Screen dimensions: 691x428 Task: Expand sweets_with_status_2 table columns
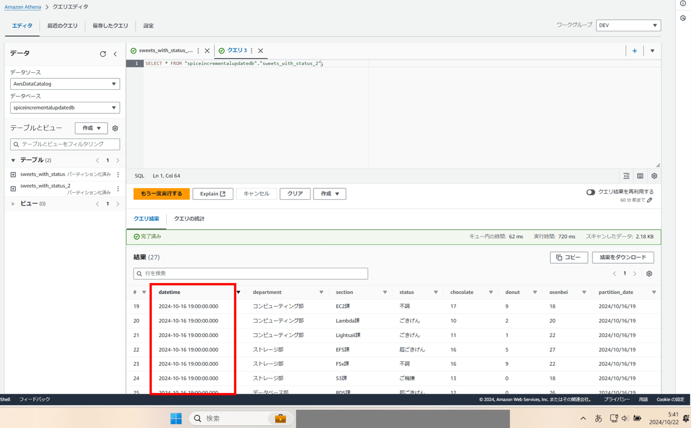click(13, 189)
